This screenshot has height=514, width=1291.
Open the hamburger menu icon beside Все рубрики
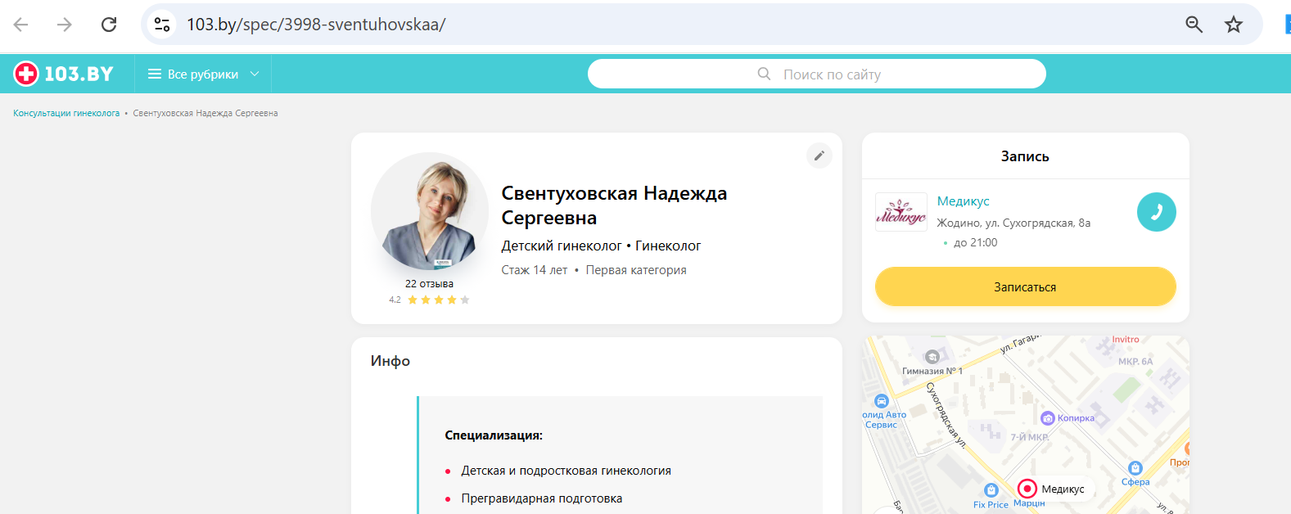tap(155, 74)
